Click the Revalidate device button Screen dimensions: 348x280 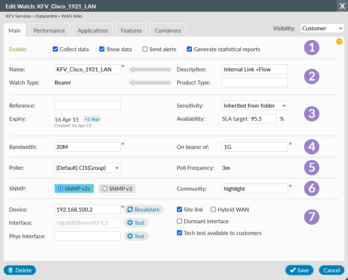tap(144, 209)
